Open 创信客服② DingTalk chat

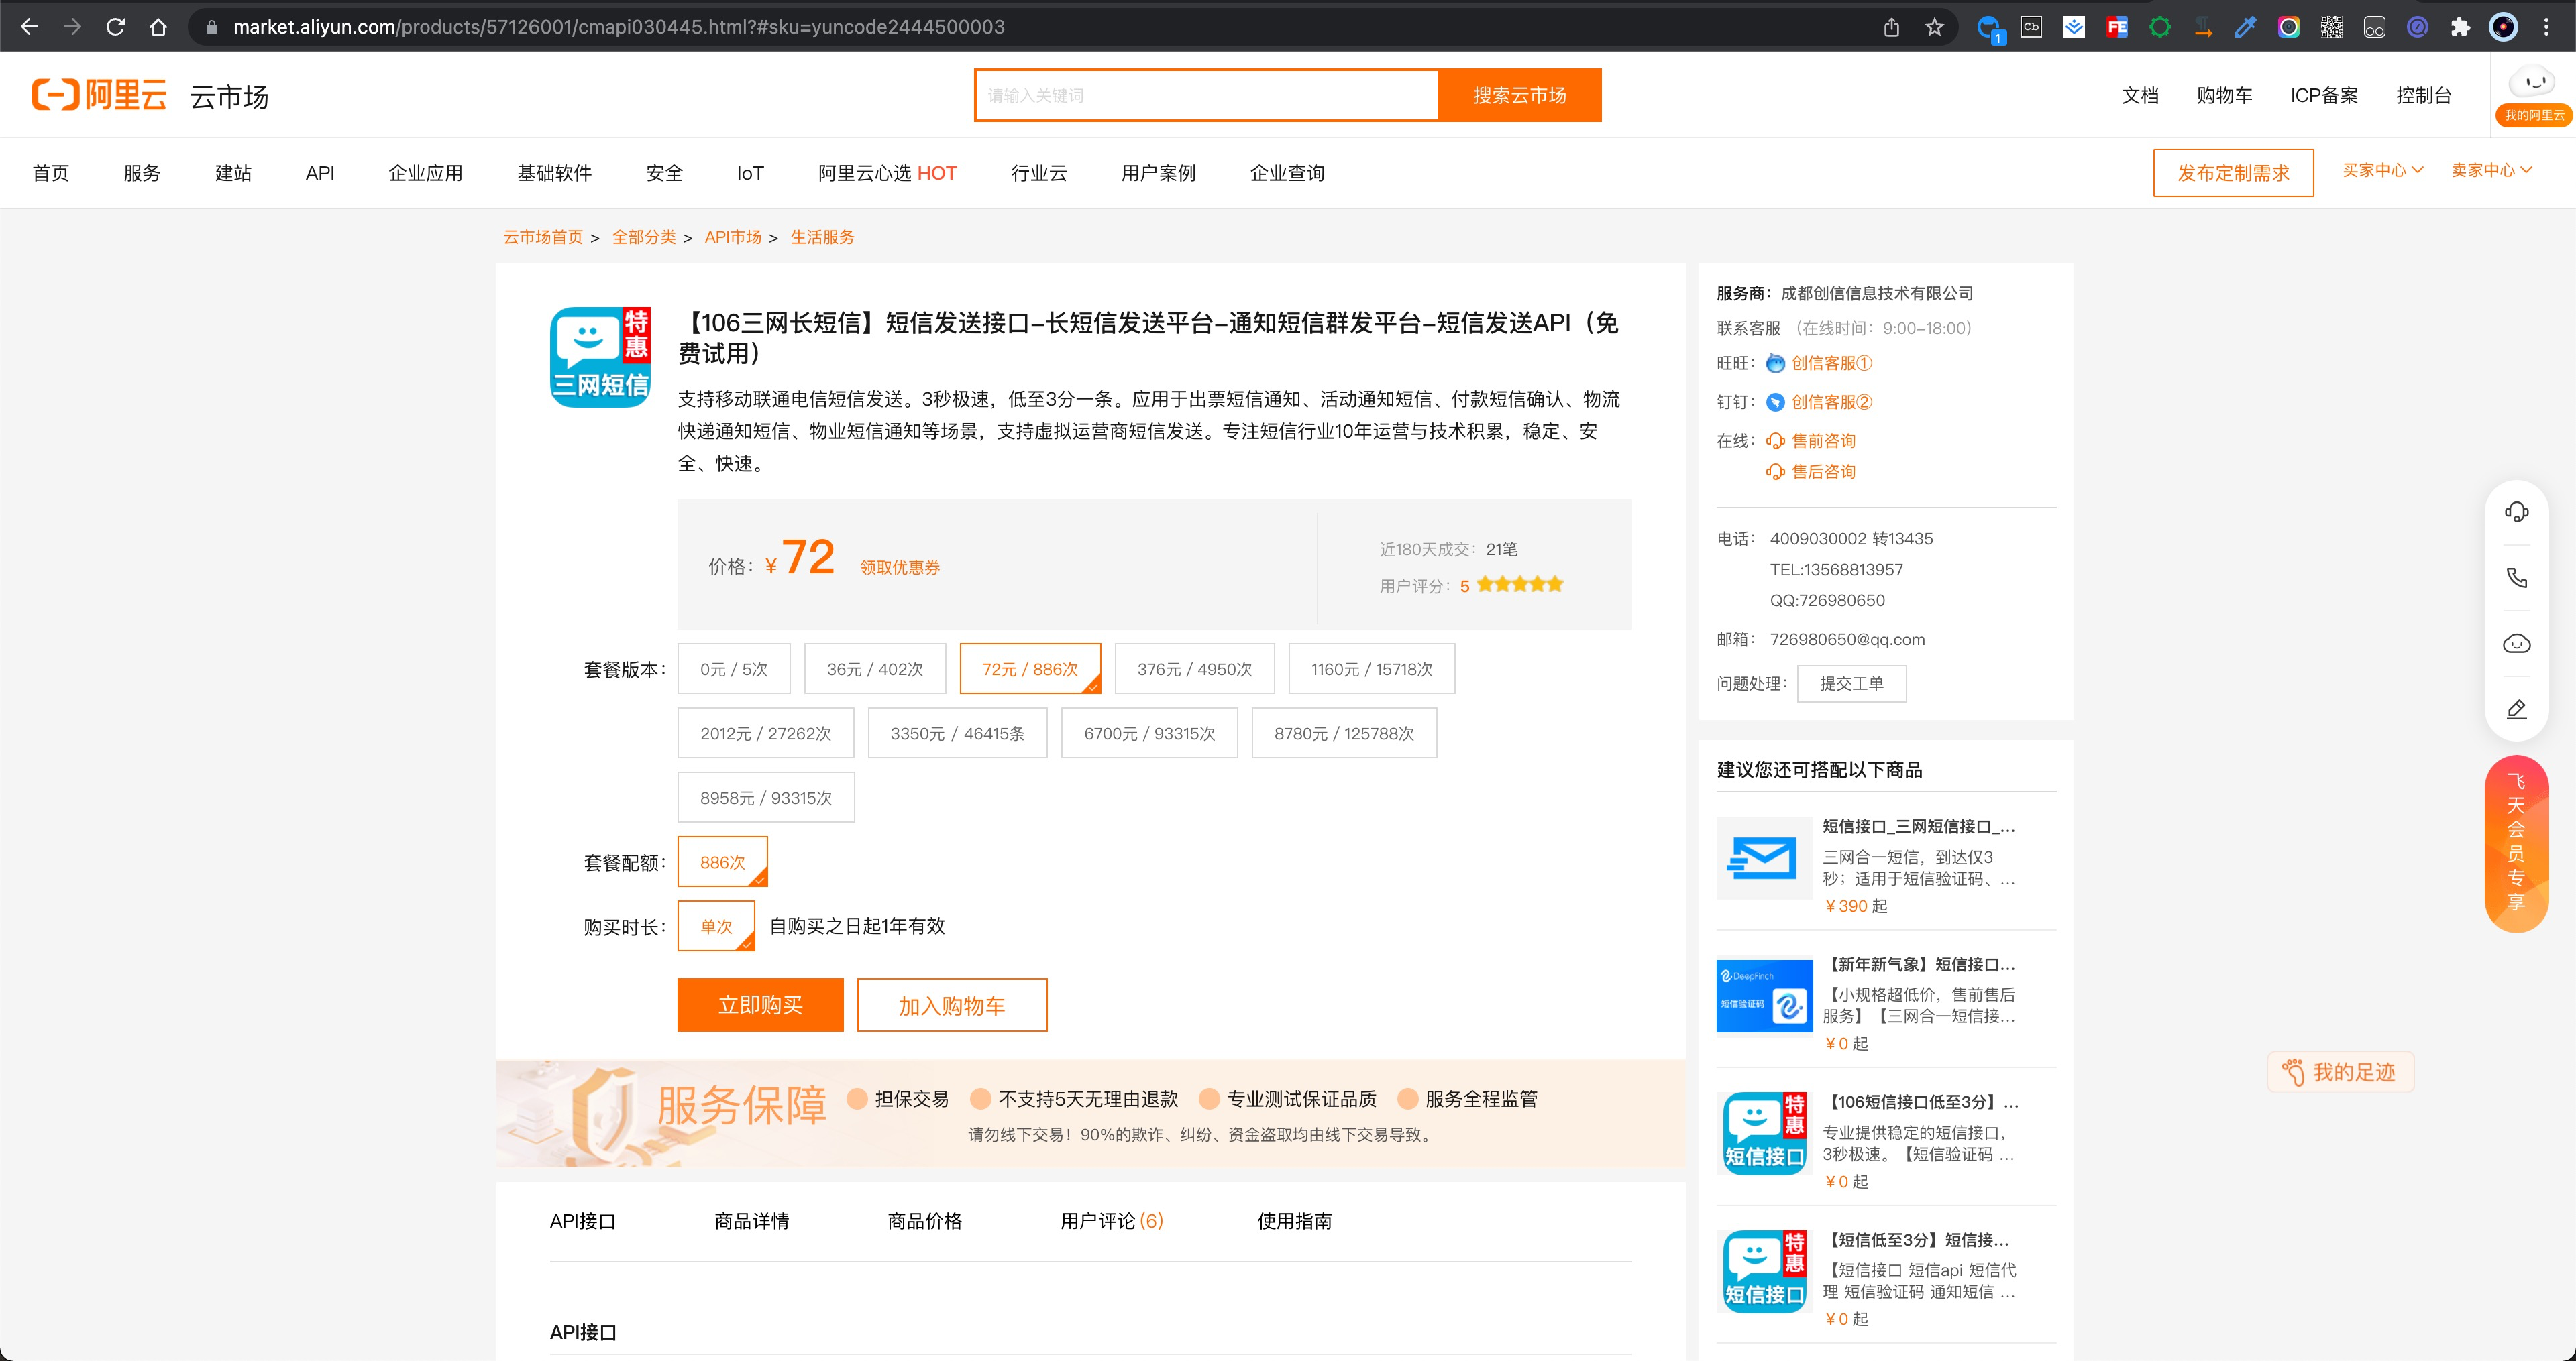1831,402
